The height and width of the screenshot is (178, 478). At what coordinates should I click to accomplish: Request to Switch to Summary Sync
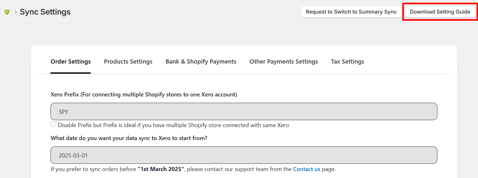pos(351,12)
